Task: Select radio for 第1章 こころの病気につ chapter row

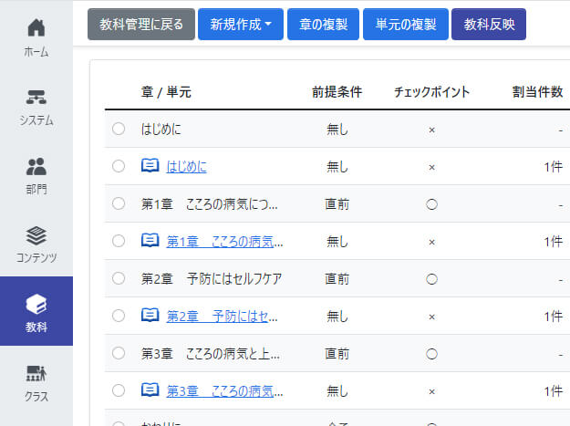Action: click(x=119, y=203)
